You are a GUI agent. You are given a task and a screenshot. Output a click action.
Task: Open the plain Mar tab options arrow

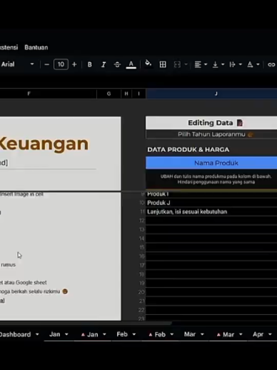(x=202, y=334)
